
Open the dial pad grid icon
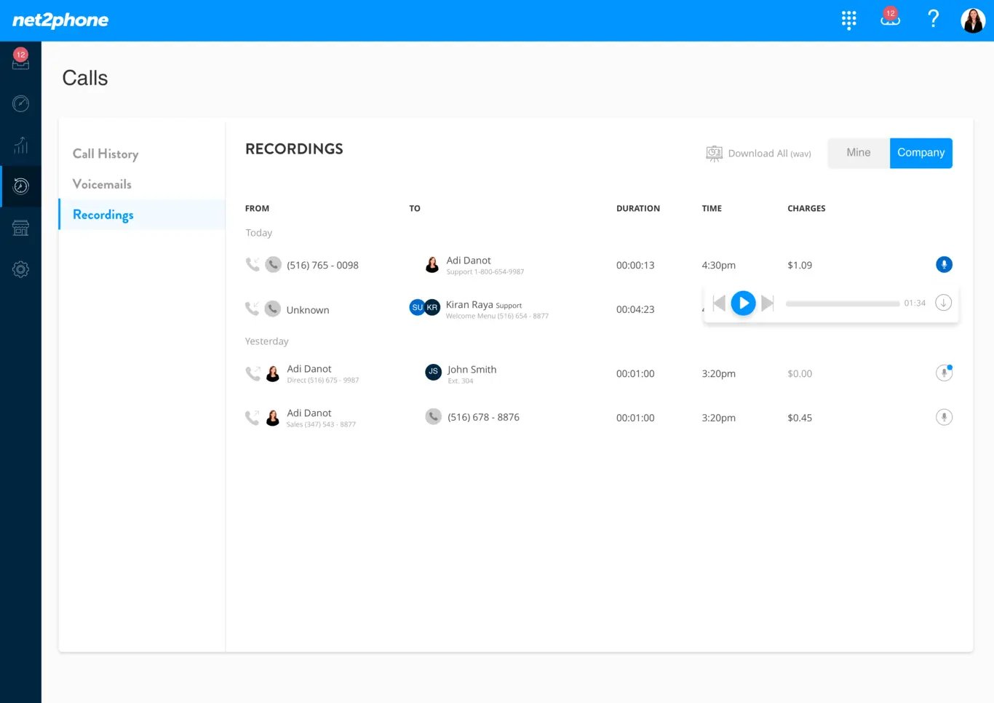point(848,20)
